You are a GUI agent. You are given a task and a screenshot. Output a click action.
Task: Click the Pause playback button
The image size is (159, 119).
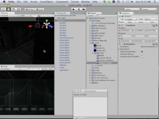click(x=79, y=9)
